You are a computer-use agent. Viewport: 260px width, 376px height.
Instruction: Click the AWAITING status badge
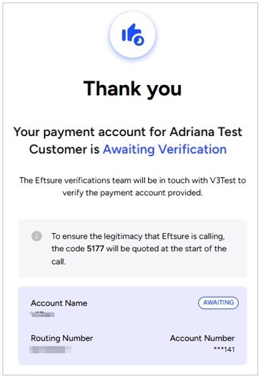tap(218, 302)
